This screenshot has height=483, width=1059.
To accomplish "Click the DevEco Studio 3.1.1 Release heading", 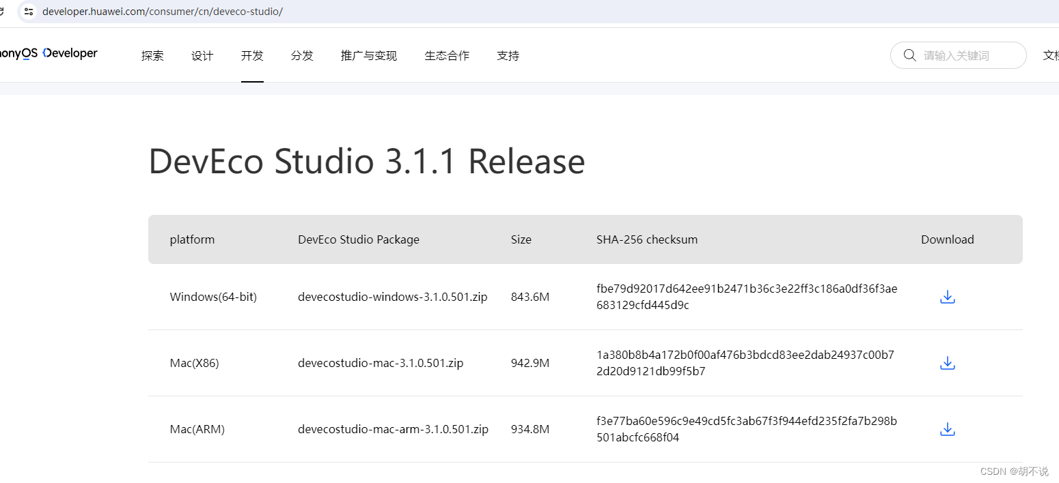I will pos(366,161).
